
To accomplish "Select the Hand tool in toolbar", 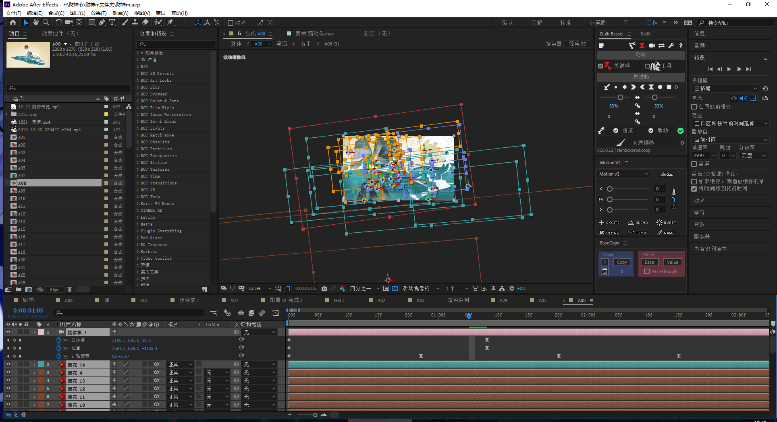I will click(36, 23).
